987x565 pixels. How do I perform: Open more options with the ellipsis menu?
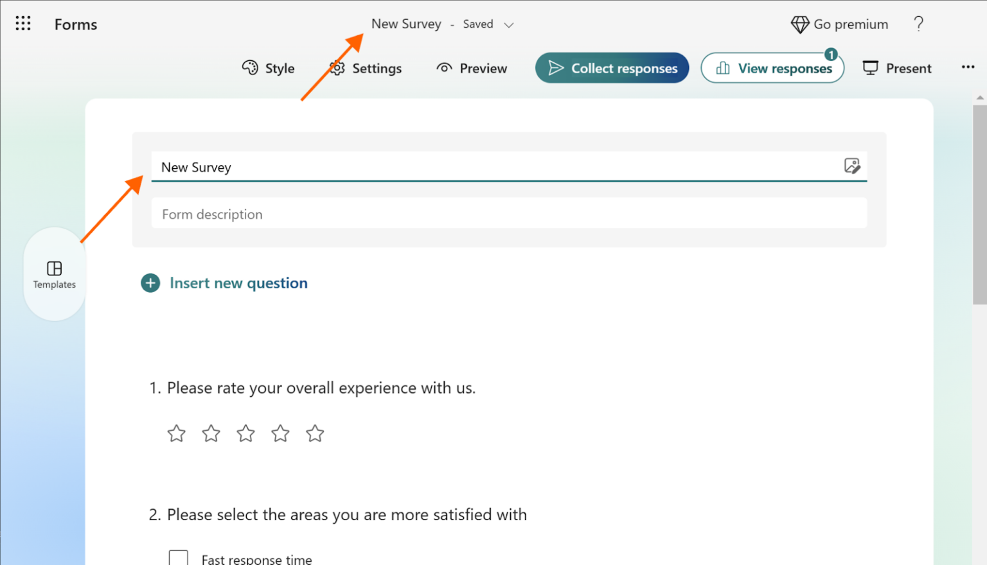[x=968, y=67]
